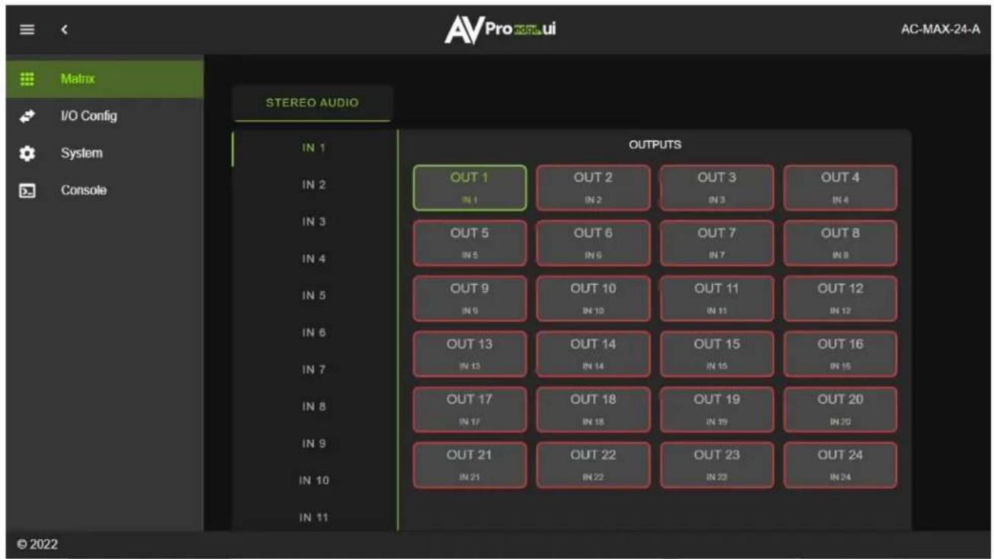This screenshot has width=994, height=559.
Task: Toggle output OUT 7
Action: click(717, 243)
